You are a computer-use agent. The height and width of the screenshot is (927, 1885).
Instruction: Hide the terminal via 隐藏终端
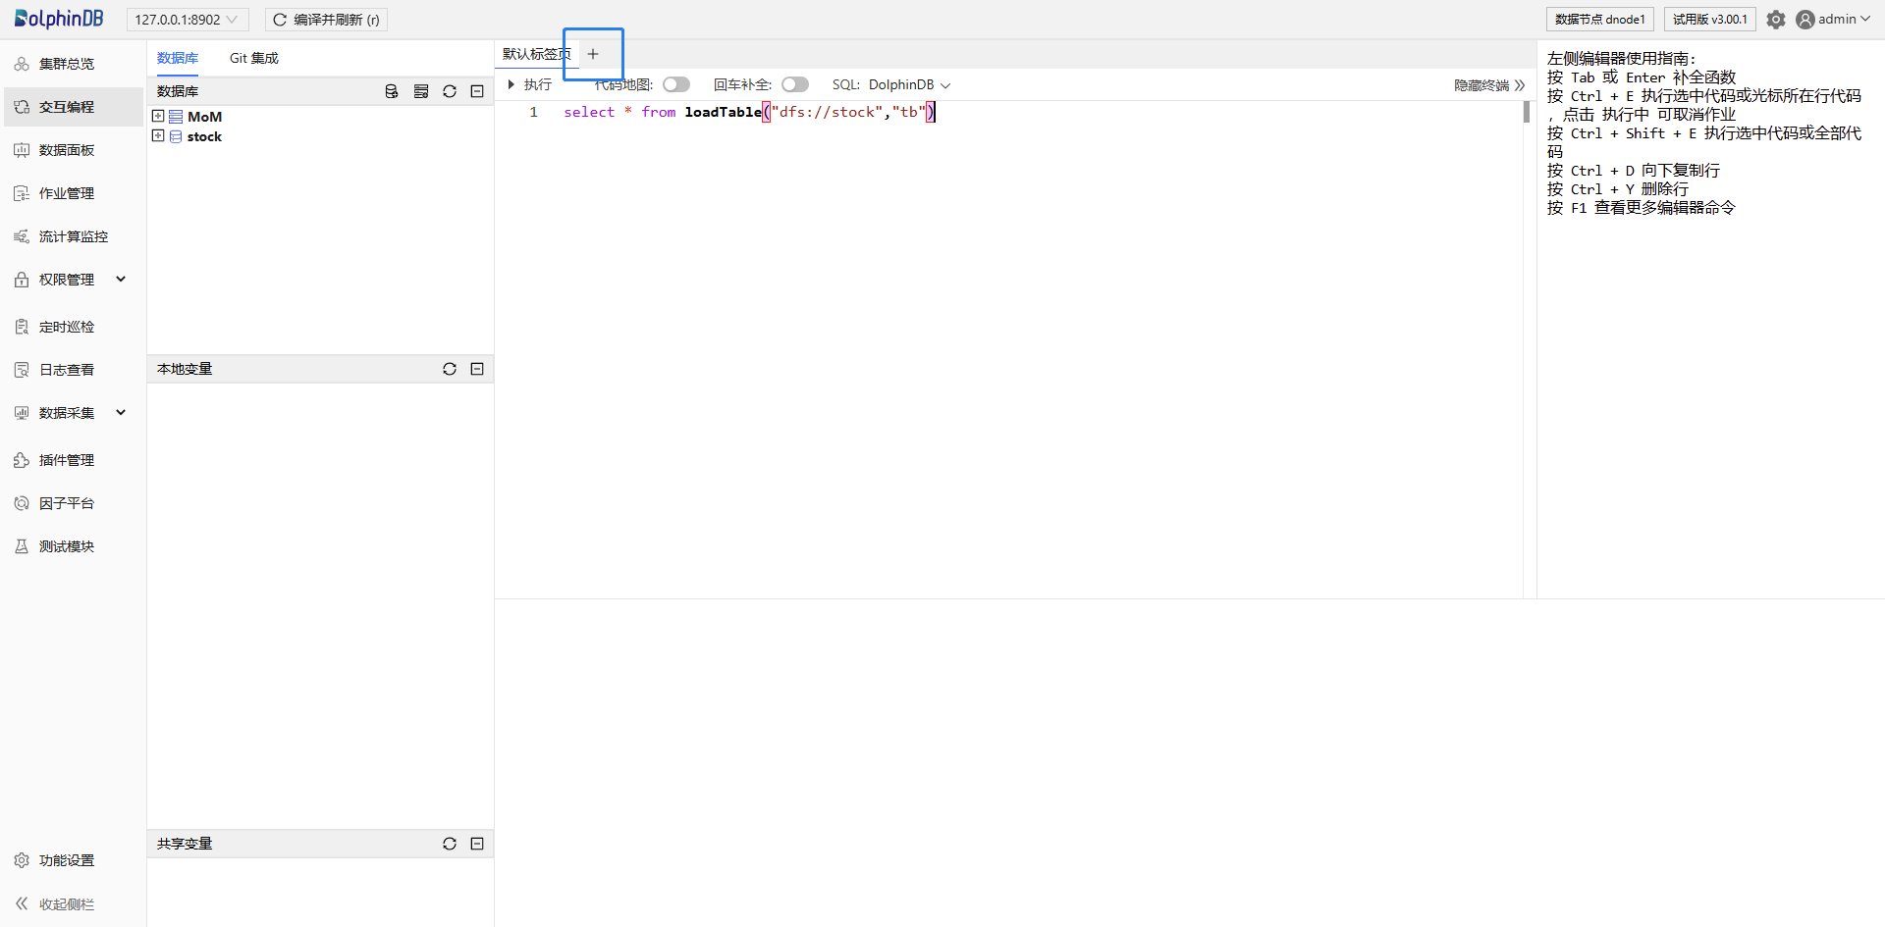click(1488, 85)
